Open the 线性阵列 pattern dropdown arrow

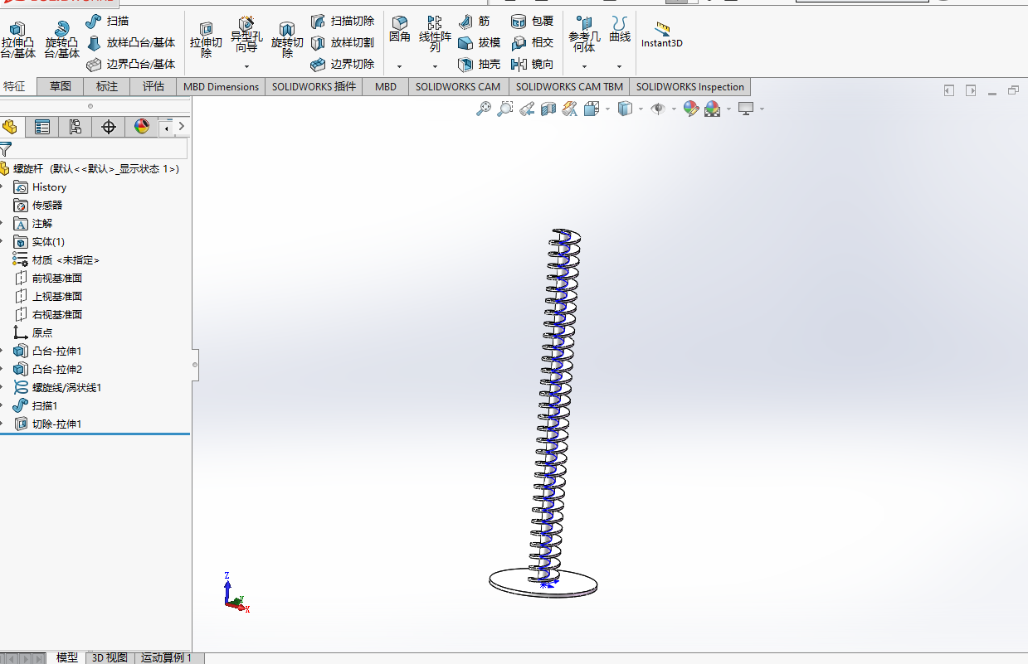click(435, 66)
